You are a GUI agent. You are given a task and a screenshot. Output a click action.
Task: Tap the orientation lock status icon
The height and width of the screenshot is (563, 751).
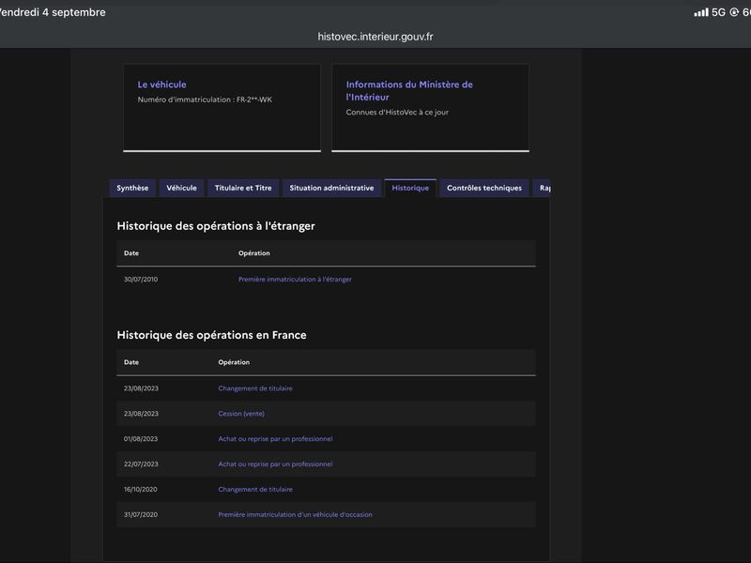pyautogui.click(x=734, y=12)
